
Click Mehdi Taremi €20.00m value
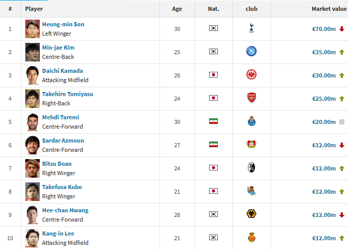coord(324,122)
